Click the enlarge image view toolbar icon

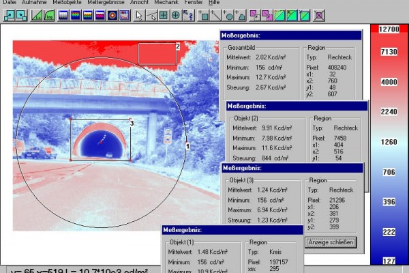click(9, 16)
